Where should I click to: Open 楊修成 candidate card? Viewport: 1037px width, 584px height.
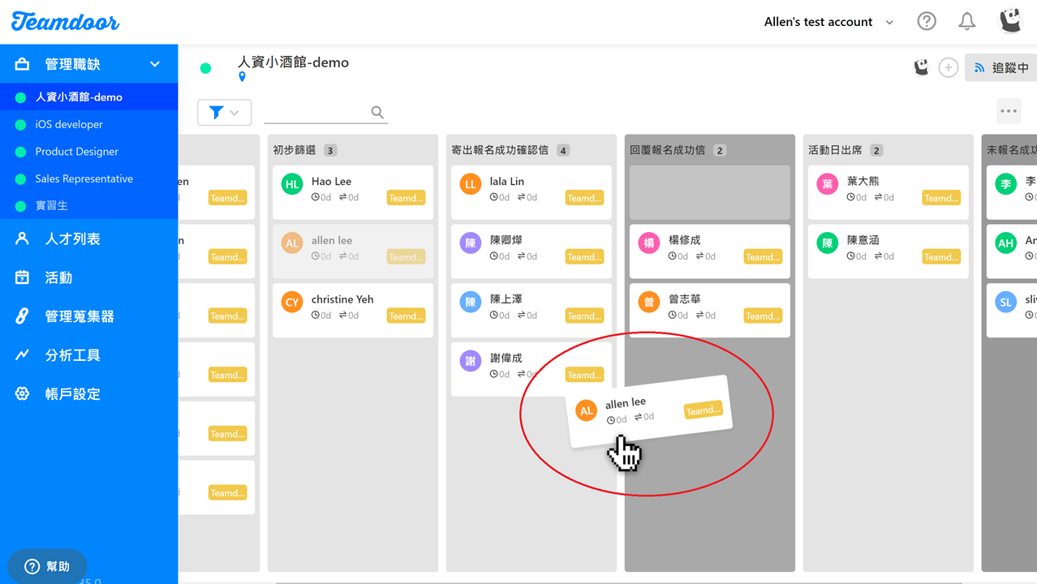(709, 251)
